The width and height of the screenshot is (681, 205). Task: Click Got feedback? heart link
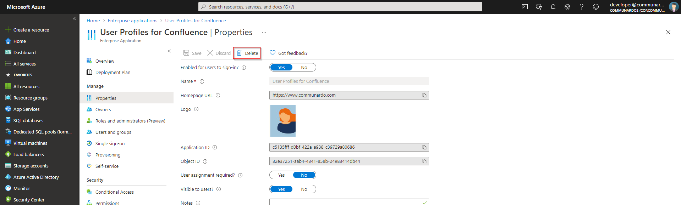(x=289, y=53)
